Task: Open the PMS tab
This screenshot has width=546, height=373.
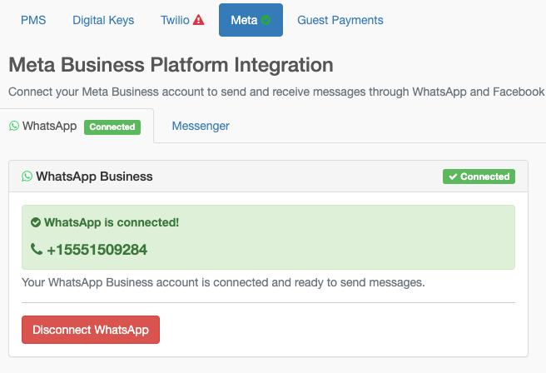Action: pos(33,20)
